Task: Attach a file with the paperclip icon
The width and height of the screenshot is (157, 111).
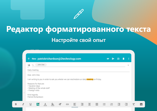Action: click(x=108, y=59)
